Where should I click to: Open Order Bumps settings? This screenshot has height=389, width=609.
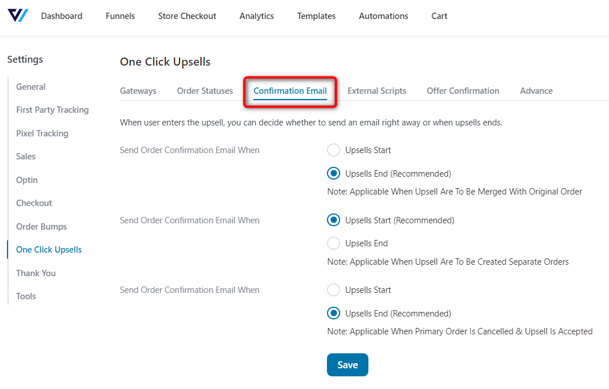click(x=41, y=226)
